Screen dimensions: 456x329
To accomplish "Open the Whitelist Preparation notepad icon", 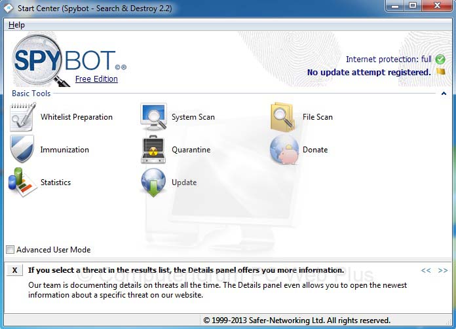I will click(x=23, y=117).
